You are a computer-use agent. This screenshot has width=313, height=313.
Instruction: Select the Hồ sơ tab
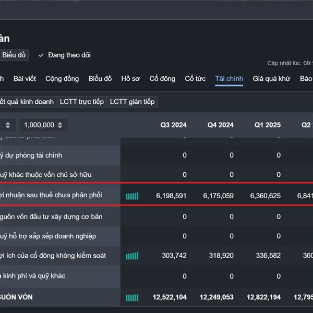click(130, 79)
